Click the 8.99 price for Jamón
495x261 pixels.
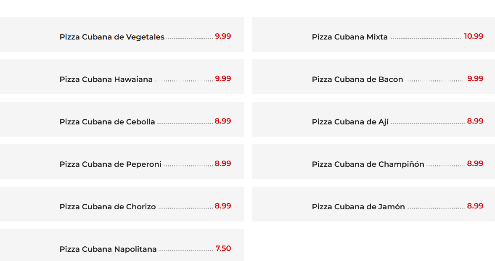(475, 206)
